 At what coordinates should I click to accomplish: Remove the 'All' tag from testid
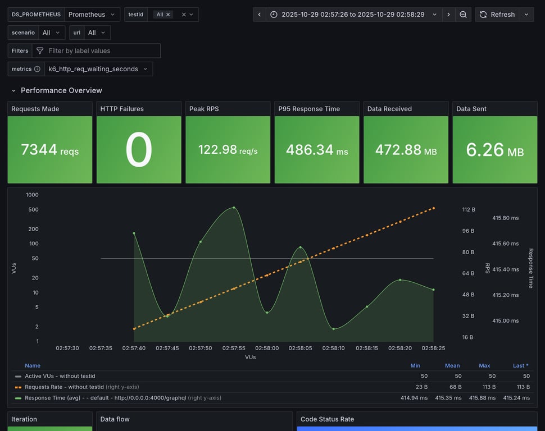coord(168,15)
